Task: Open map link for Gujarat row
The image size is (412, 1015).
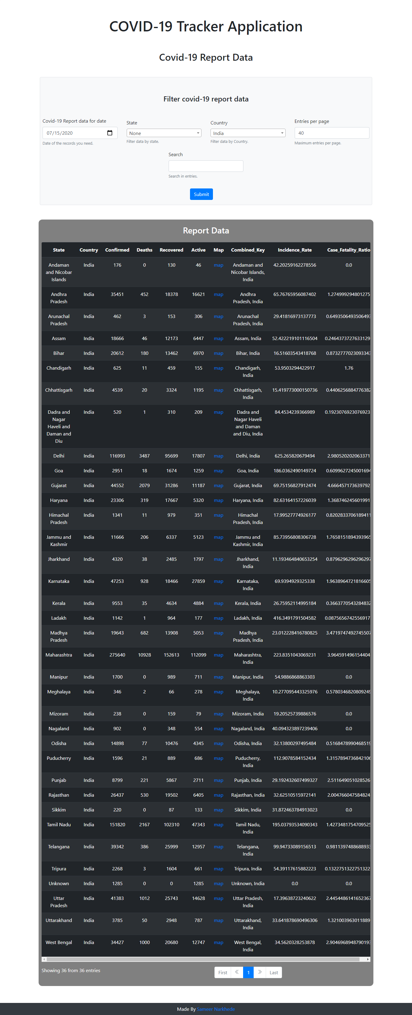Action: click(218, 485)
